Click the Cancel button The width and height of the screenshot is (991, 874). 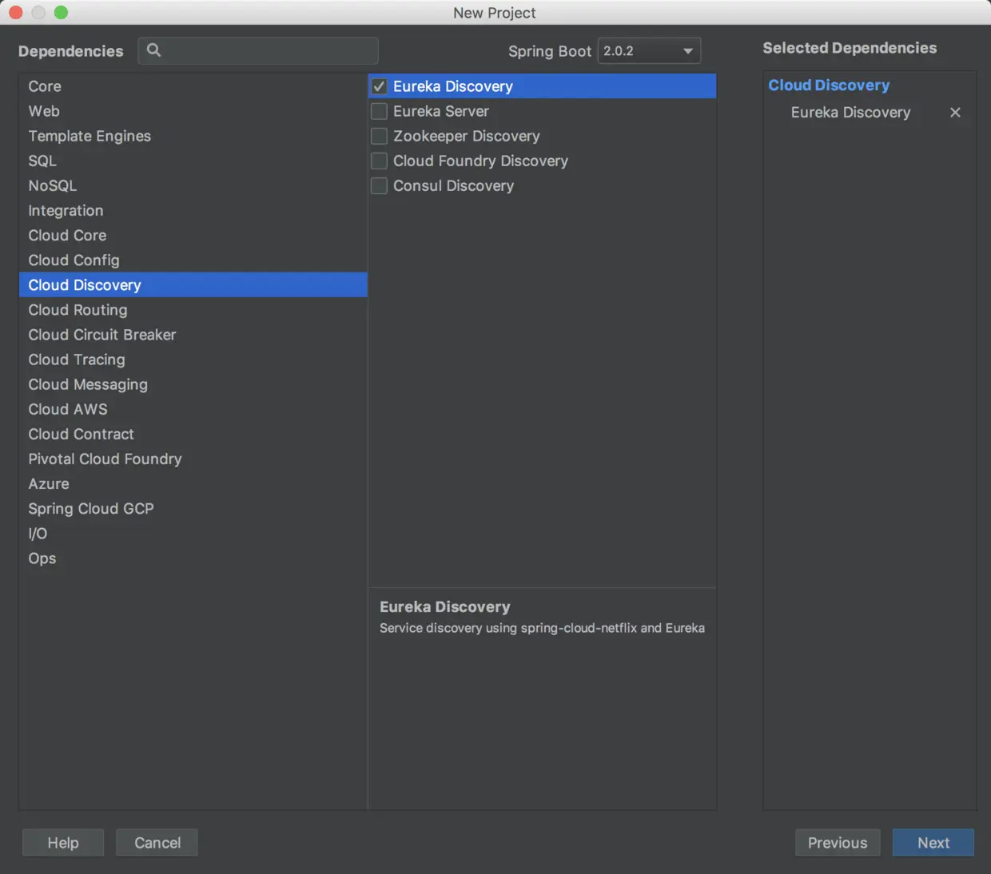tap(157, 843)
